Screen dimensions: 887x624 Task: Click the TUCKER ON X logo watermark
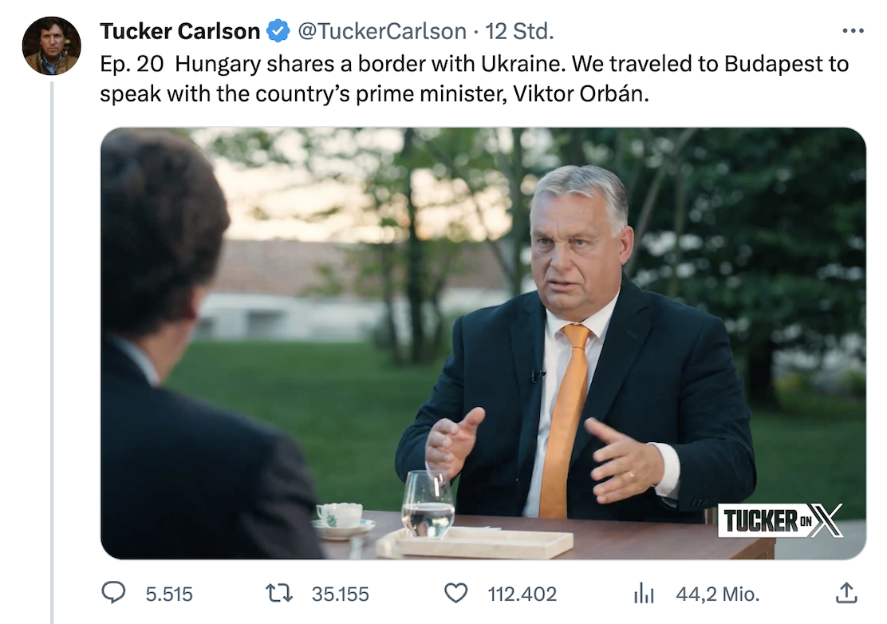pyautogui.click(x=780, y=520)
